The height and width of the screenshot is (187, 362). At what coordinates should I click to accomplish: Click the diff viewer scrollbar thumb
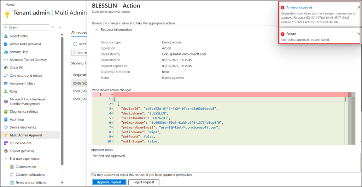[345, 99]
